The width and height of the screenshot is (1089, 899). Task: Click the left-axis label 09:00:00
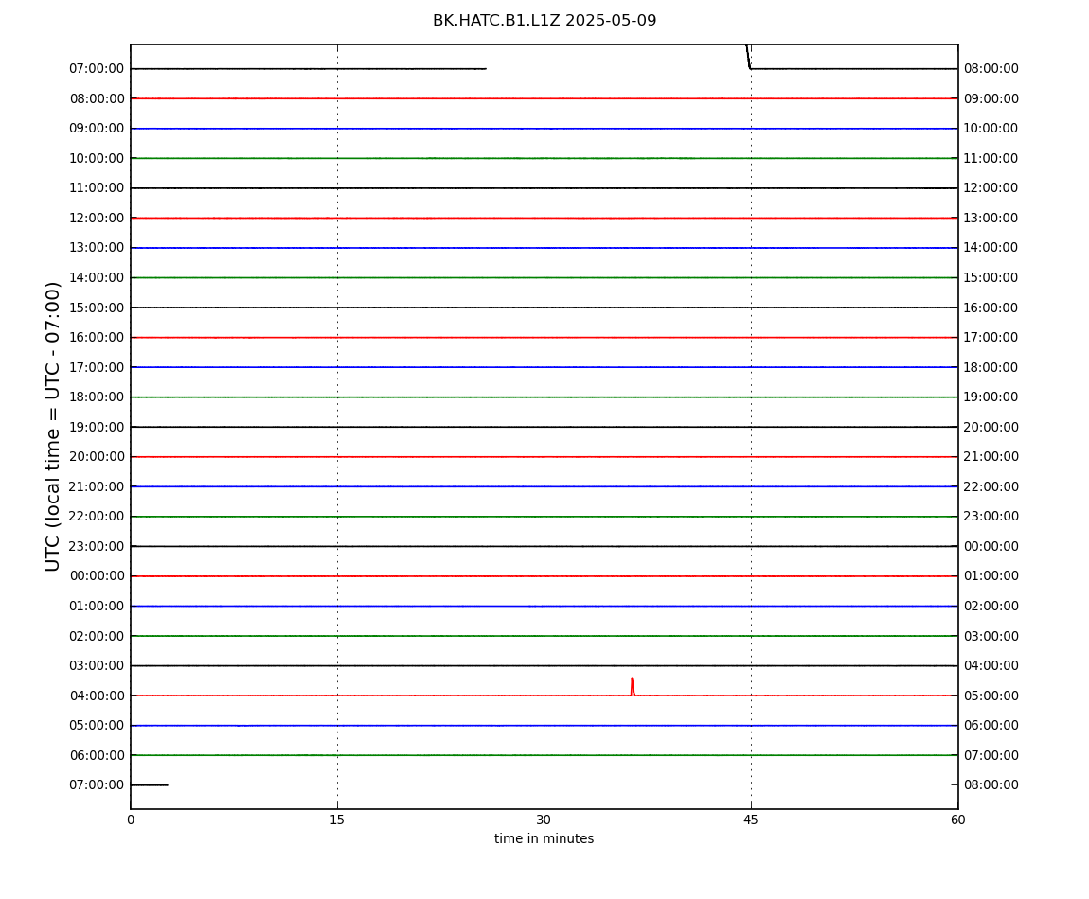pyautogui.click(x=97, y=129)
